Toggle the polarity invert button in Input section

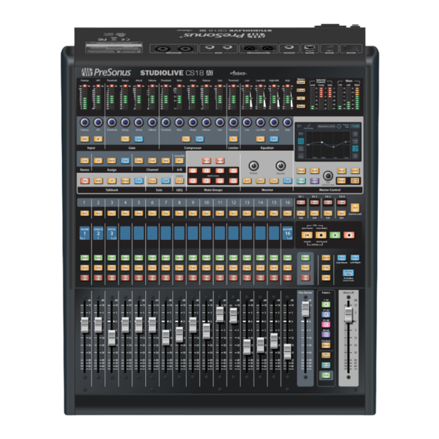(98, 139)
